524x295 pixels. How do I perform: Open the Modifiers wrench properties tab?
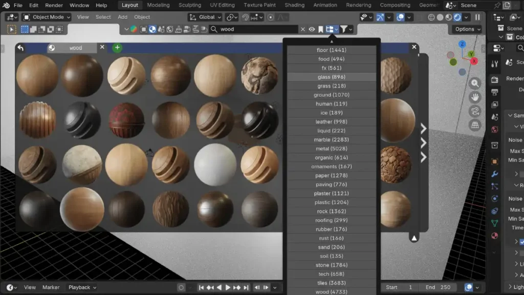point(495,174)
